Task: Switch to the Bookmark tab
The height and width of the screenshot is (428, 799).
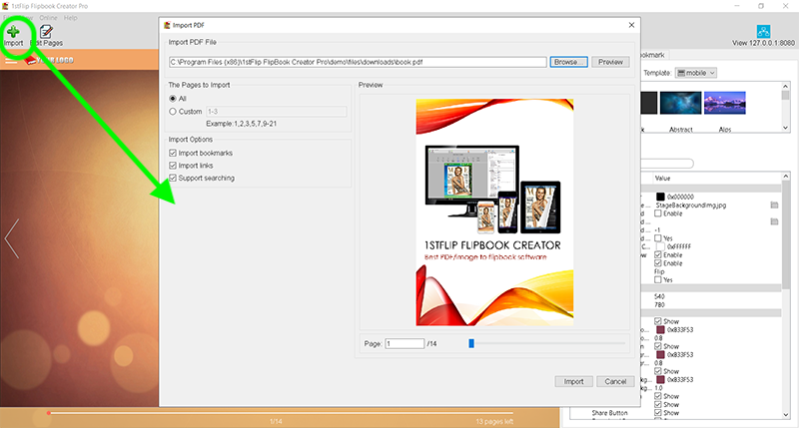Action: [x=652, y=55]
